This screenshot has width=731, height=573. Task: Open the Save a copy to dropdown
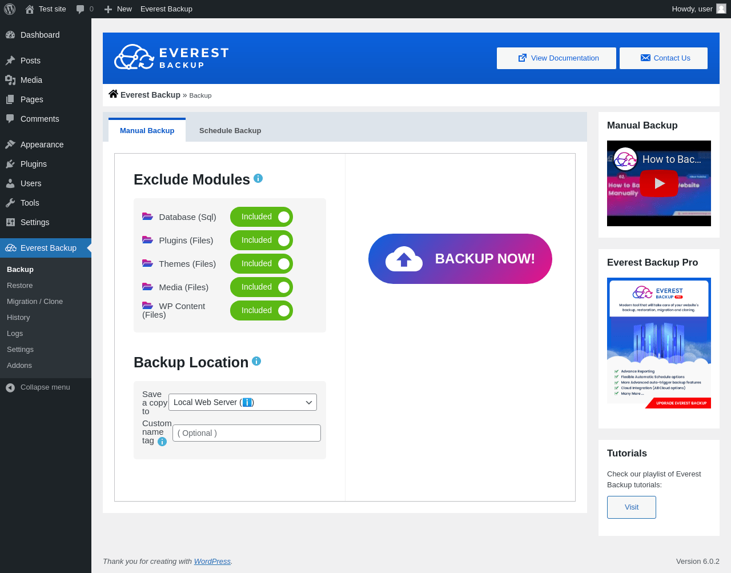click(243, 402)
